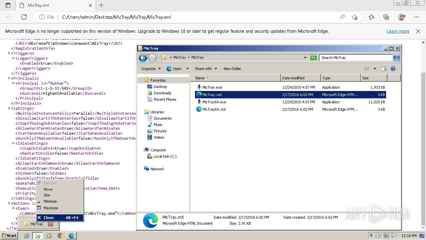Launch Chrome from the taskbar
The width and height of the screenshot is (426, 240).
click(x=60, y=236)
